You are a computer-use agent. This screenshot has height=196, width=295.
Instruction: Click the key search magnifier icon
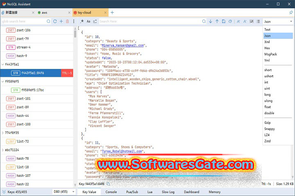[48, 21]
